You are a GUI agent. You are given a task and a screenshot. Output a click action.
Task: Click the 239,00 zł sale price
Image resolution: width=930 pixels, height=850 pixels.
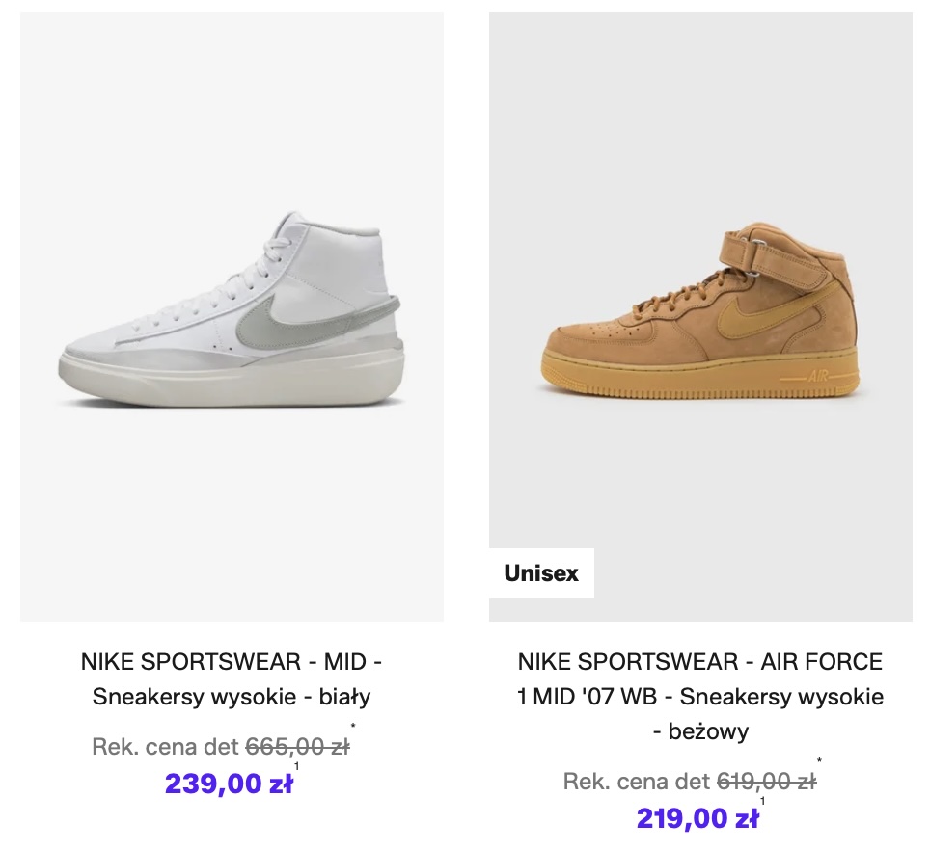tap(229, 784)
